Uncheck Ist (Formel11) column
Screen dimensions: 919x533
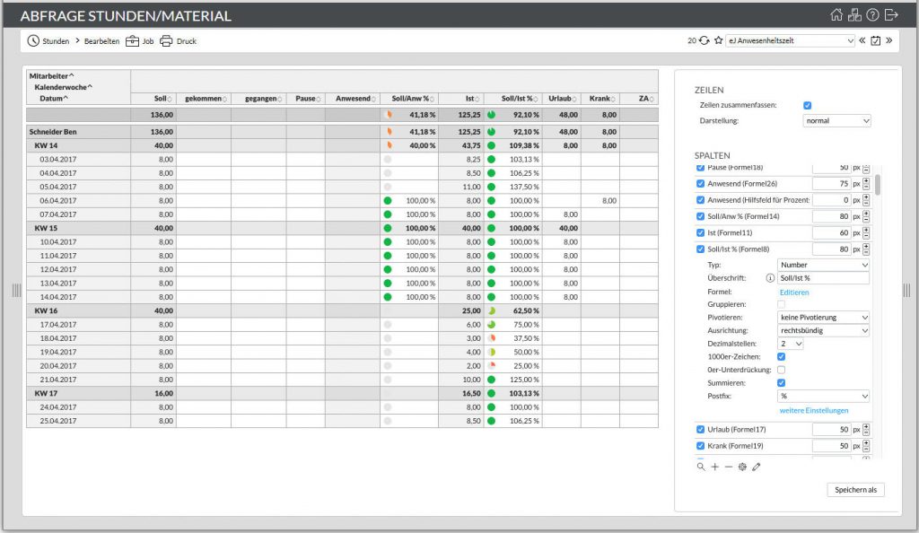pos(700,232)
